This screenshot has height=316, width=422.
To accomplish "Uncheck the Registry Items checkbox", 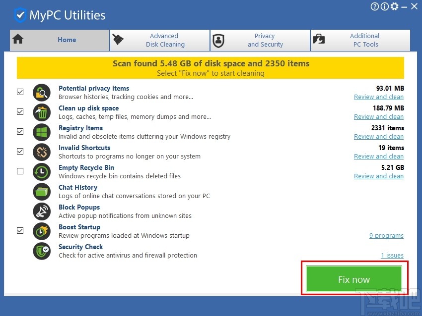I will click(20, 132).
